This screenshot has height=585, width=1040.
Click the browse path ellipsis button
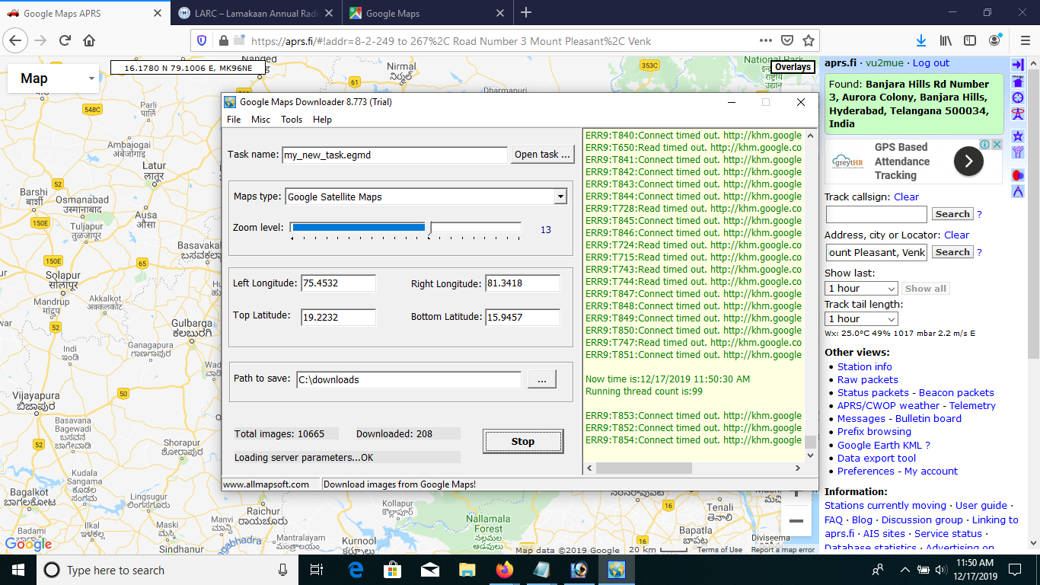coord(542,379)
